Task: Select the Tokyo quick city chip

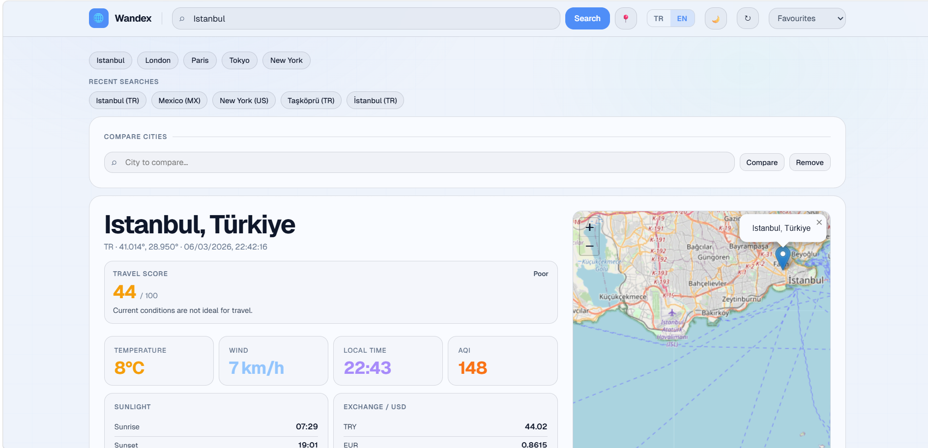Action: coord(239,60)
